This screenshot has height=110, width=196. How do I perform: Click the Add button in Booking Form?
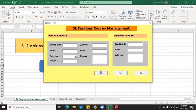101,73
